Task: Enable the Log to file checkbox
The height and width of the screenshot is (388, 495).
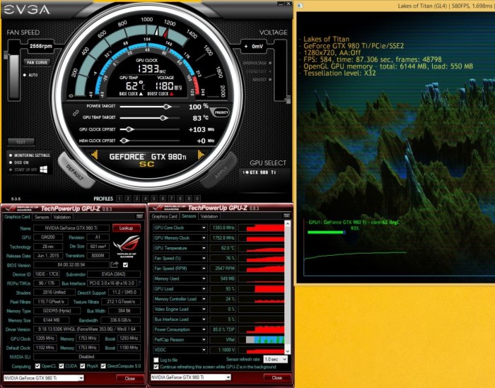Action: coord(156,360)
